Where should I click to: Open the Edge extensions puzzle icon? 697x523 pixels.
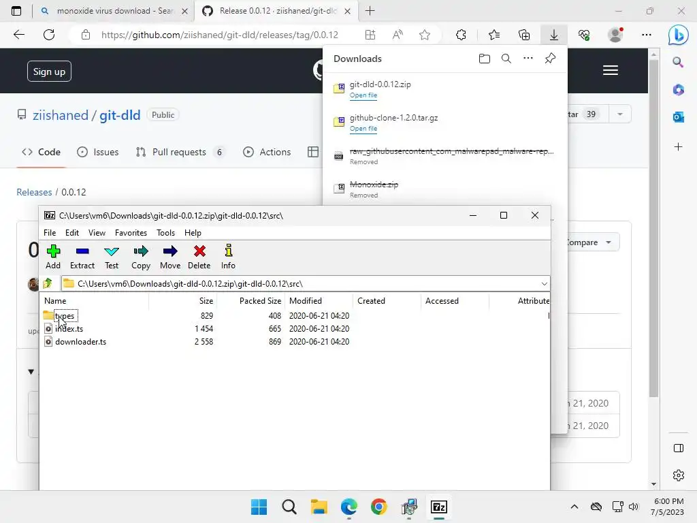[461, 35]
